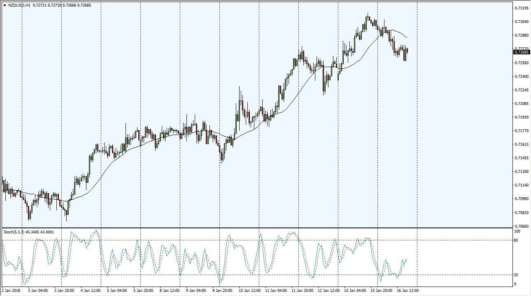
Task: Click the 0.71930 price axis label
Action: point(521,117)
